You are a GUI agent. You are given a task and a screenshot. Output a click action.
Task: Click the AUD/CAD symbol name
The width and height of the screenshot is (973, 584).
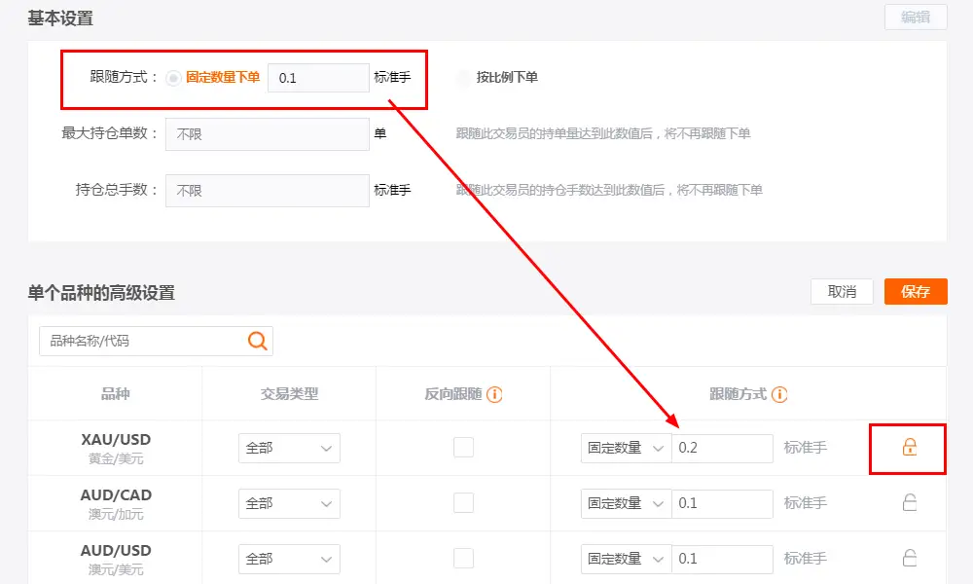116,495
